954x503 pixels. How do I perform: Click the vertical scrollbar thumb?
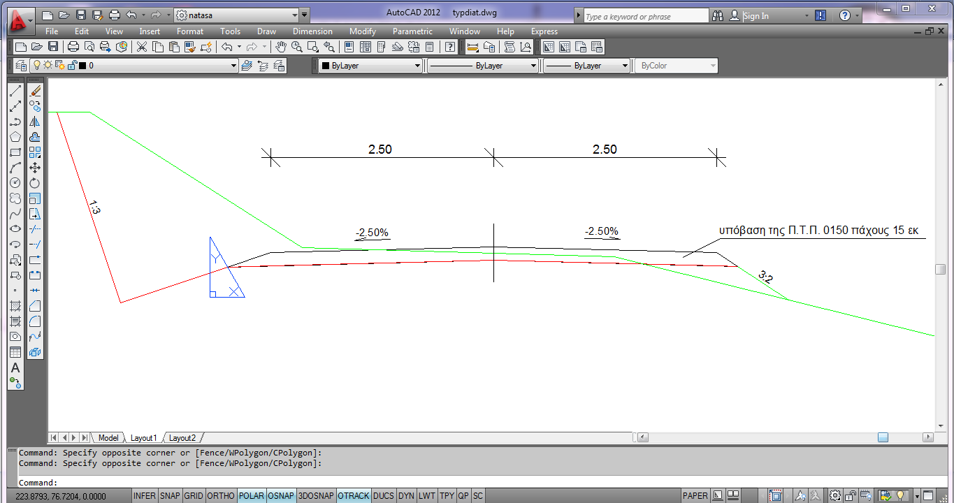[x=941, y=270]
